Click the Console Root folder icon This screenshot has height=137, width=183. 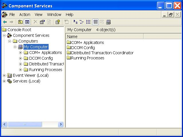(x=4, y=30)
